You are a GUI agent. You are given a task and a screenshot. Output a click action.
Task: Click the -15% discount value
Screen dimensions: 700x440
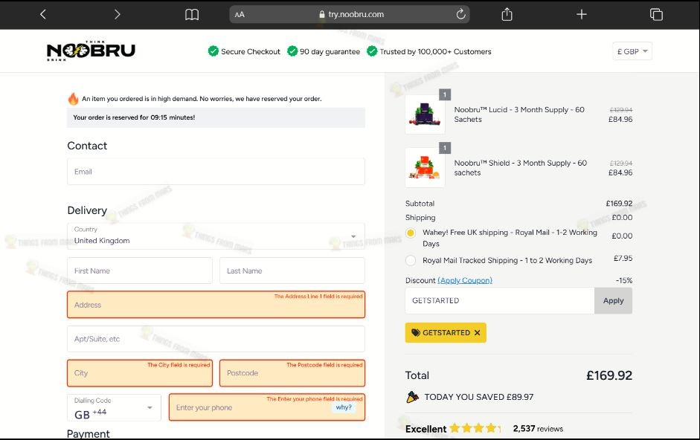coord(624,280)
